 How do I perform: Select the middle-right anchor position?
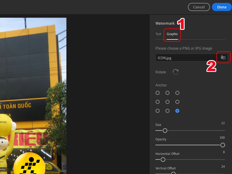(x=177, y=102)
